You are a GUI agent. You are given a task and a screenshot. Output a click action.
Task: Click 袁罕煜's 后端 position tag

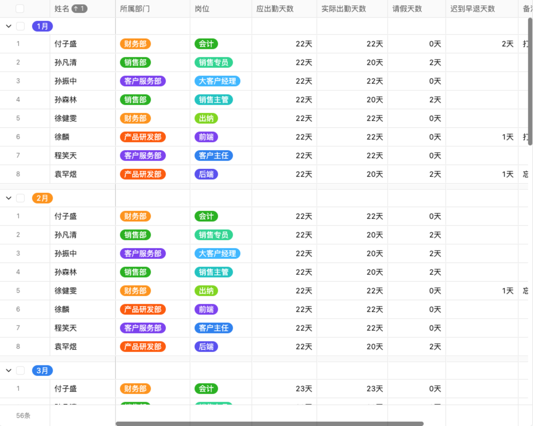tap(206, 174)
